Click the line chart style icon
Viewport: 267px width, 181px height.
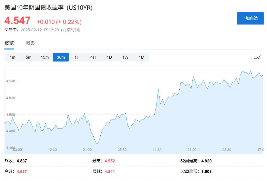click(257, 57)
